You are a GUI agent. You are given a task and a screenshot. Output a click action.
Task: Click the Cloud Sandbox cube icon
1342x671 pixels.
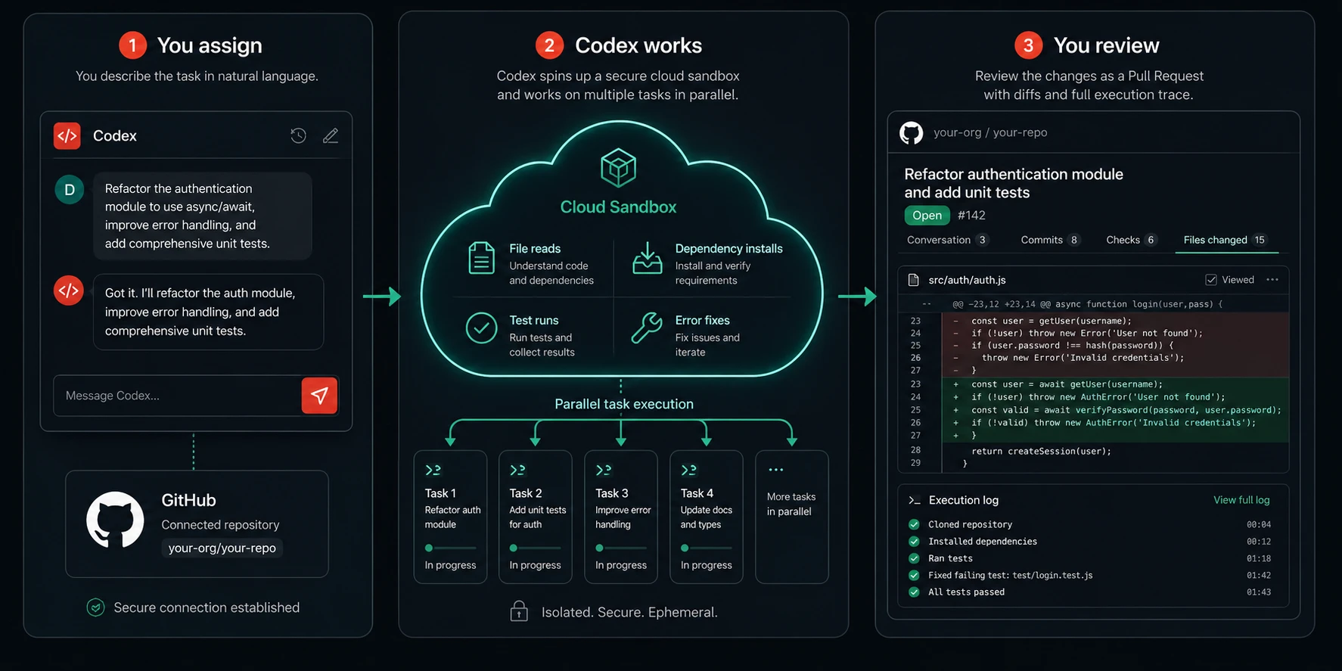[x=618, y=167]
